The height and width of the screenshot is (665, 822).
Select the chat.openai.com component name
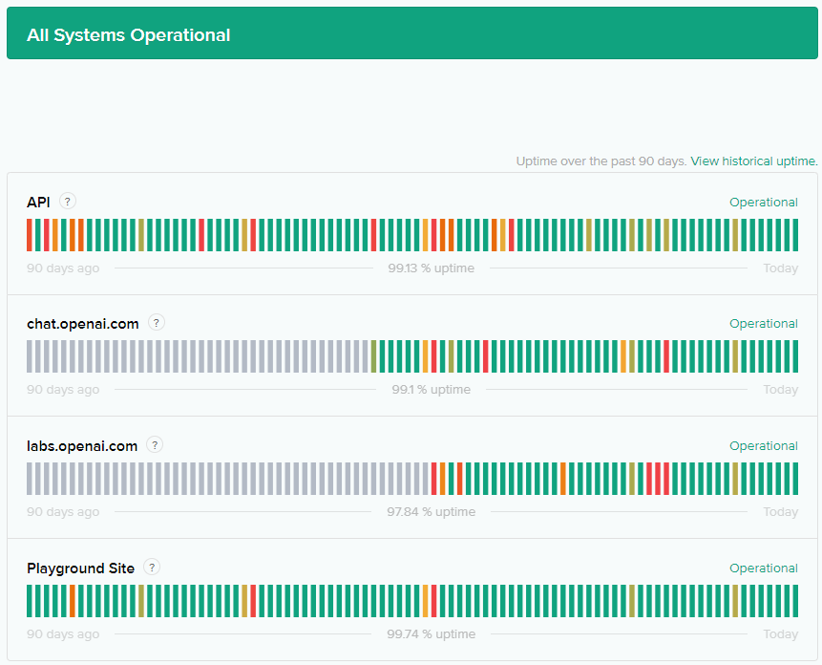pyautogui.click(x=83, y=324)
